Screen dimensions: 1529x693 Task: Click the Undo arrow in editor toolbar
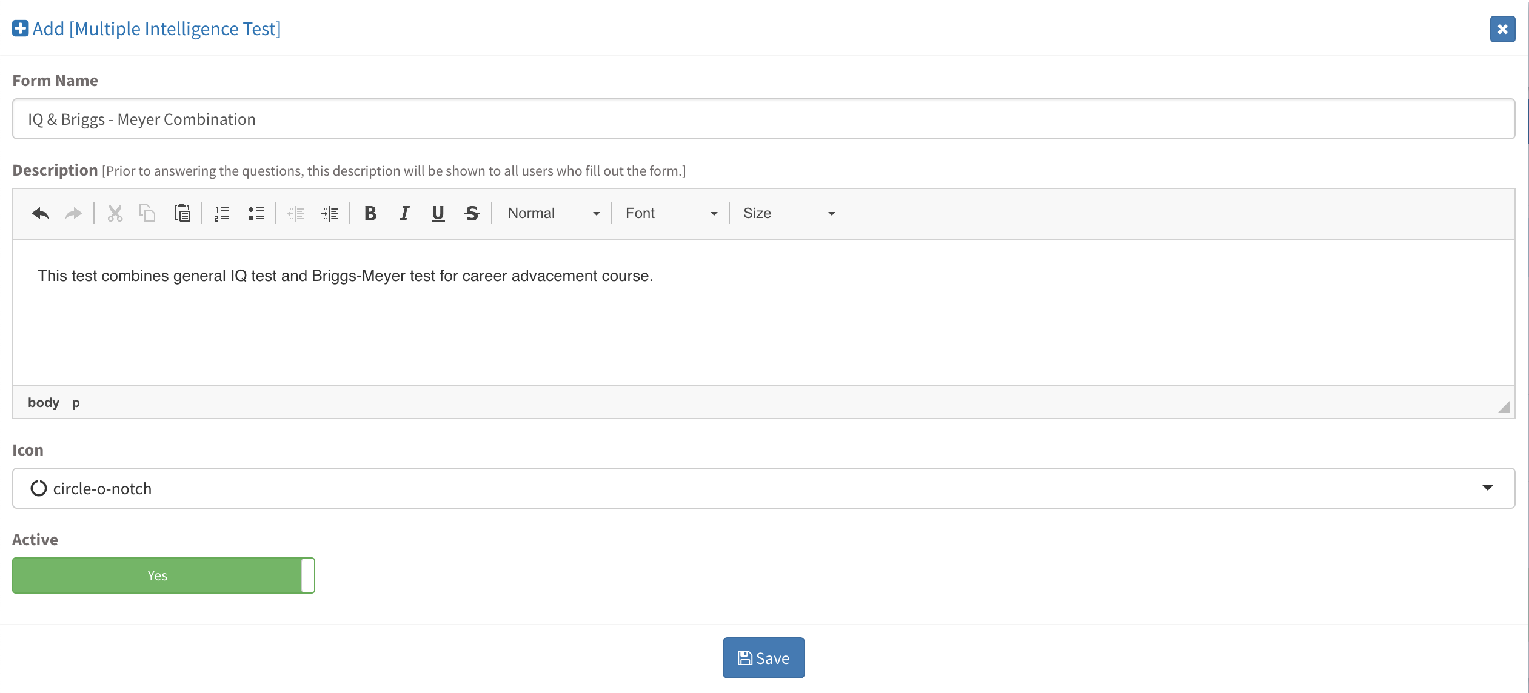point(40,213)
